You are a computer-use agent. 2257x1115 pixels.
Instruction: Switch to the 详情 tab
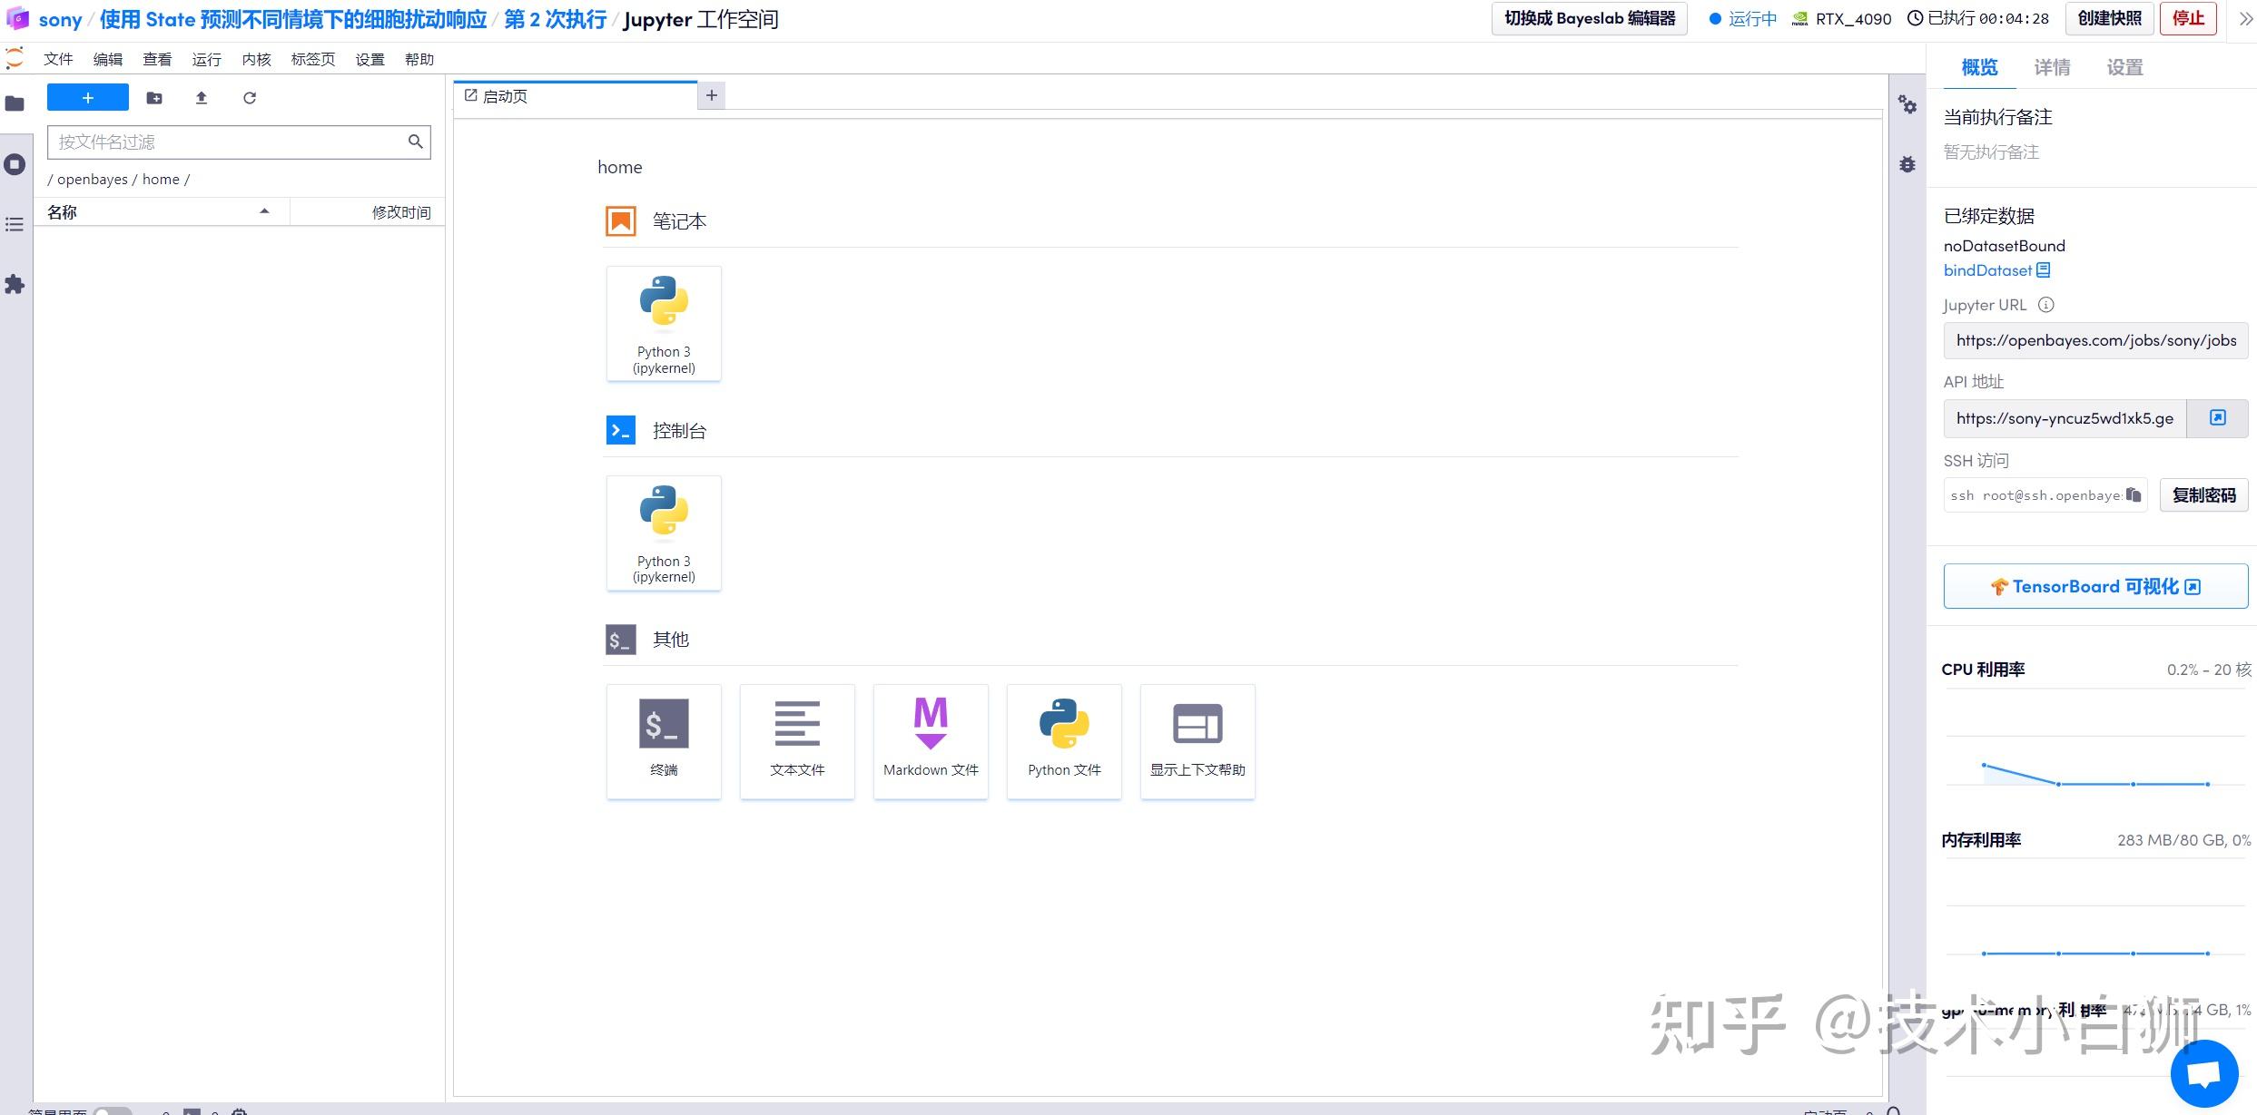(x=2052, y=67)
